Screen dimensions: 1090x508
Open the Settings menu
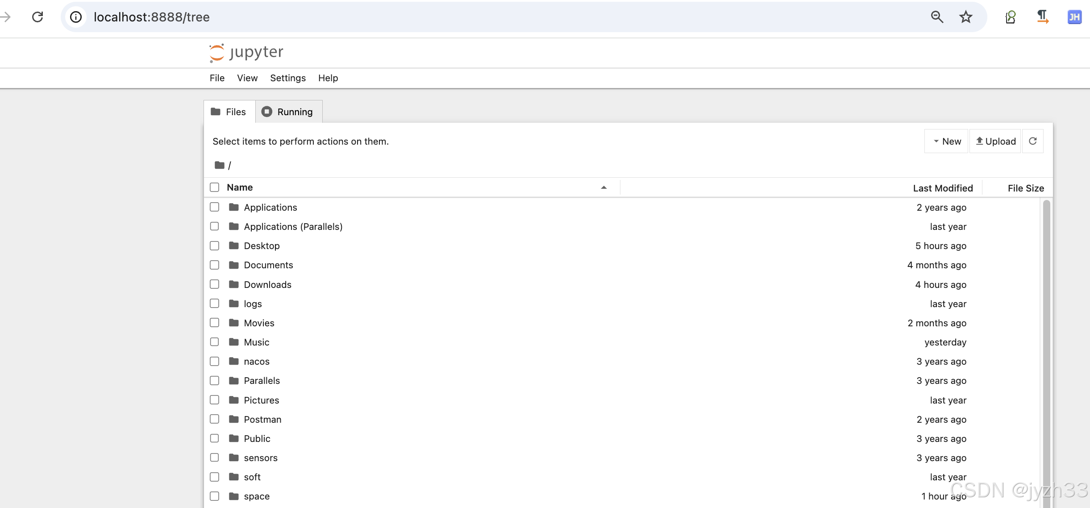pos(287,78)
